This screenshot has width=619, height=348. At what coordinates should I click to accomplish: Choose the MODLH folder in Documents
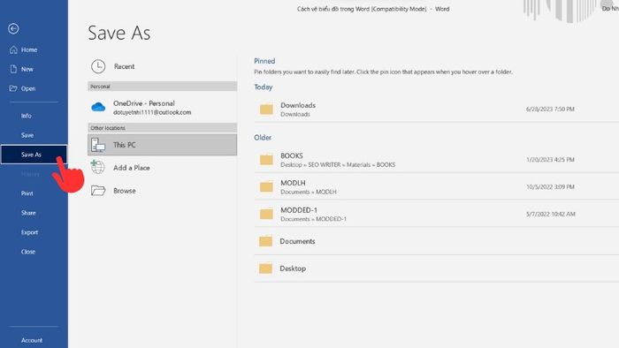(436, 187)
